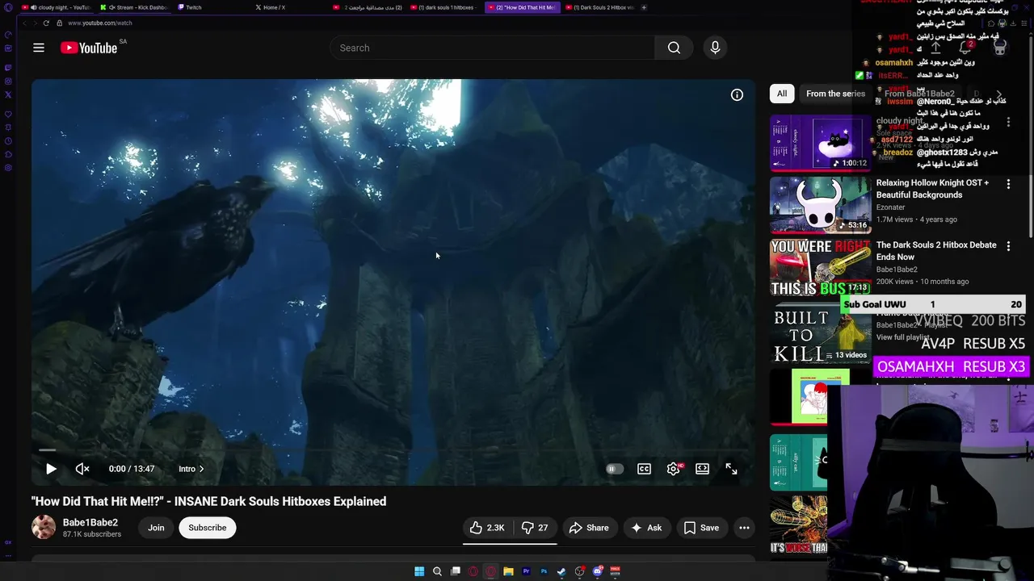The image size is (1034, 581).
Task: Share this video
Action: pos(589,528)
